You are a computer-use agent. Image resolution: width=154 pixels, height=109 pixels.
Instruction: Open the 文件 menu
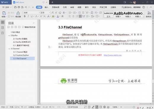click(x=7, y=7)
